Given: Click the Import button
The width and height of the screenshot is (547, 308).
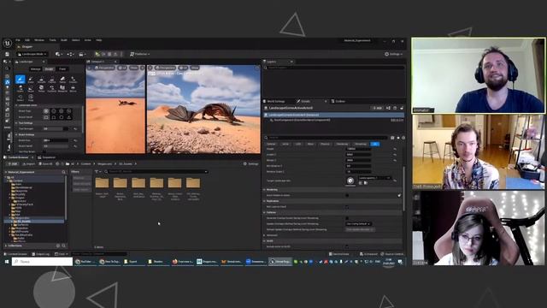Looking at the screenshot, I should point(29,163).
